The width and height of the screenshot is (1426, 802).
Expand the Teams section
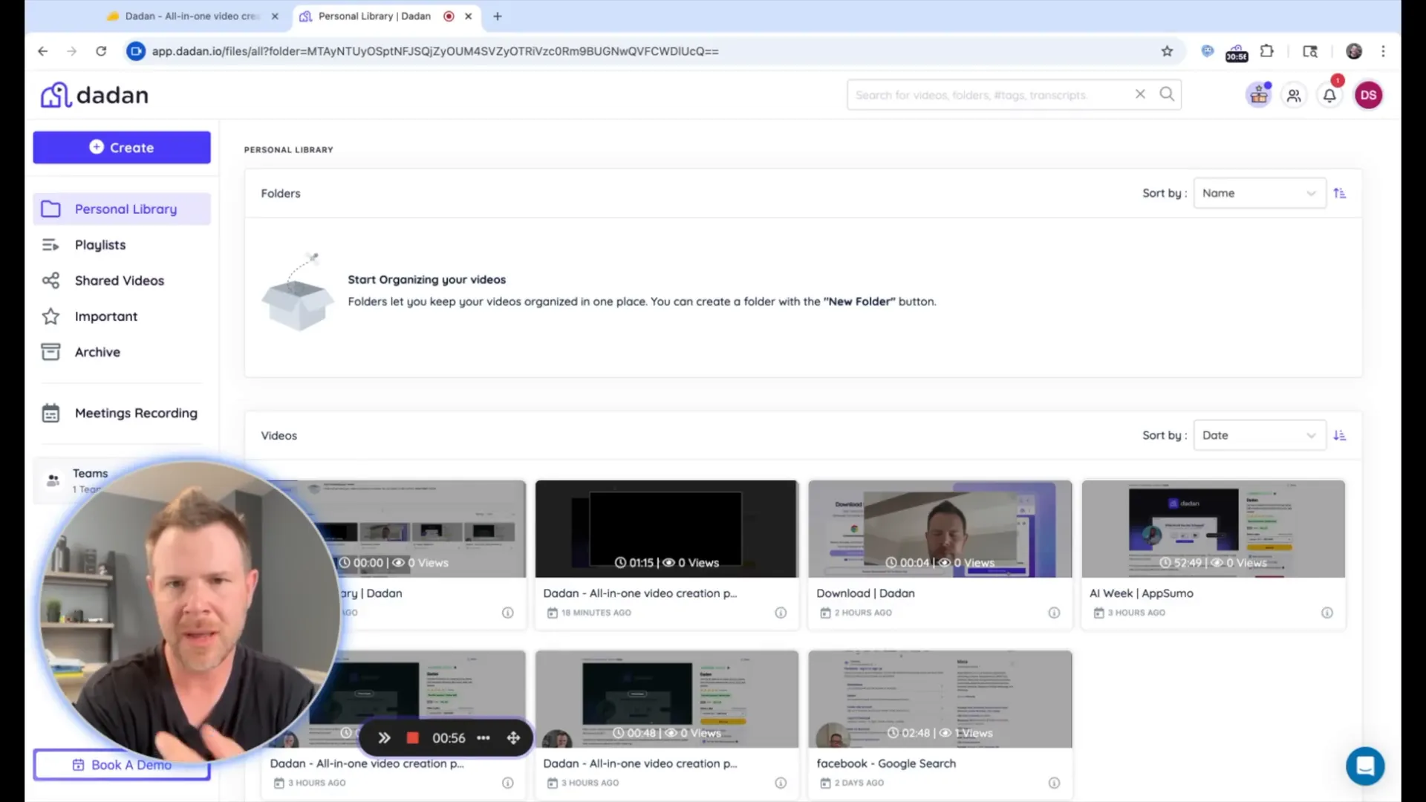coord(89,480)
